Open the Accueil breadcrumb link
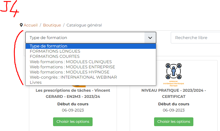220x131 pixels. pos(31,25)
